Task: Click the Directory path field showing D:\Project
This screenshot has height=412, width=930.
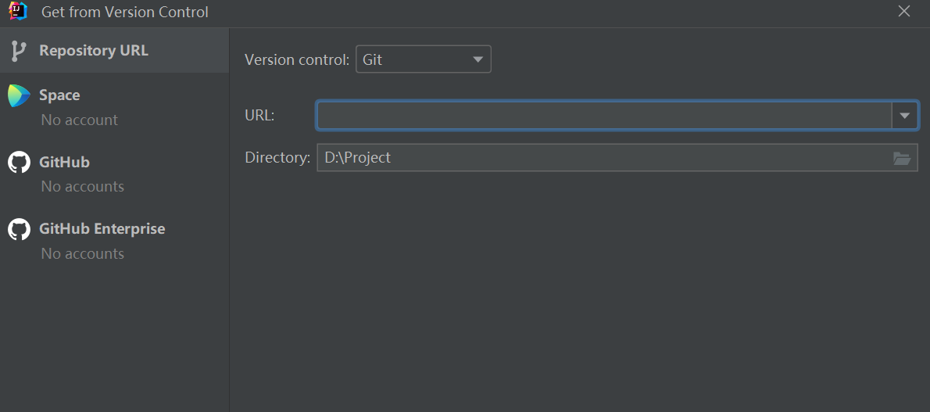Action: tap(603, 158)
